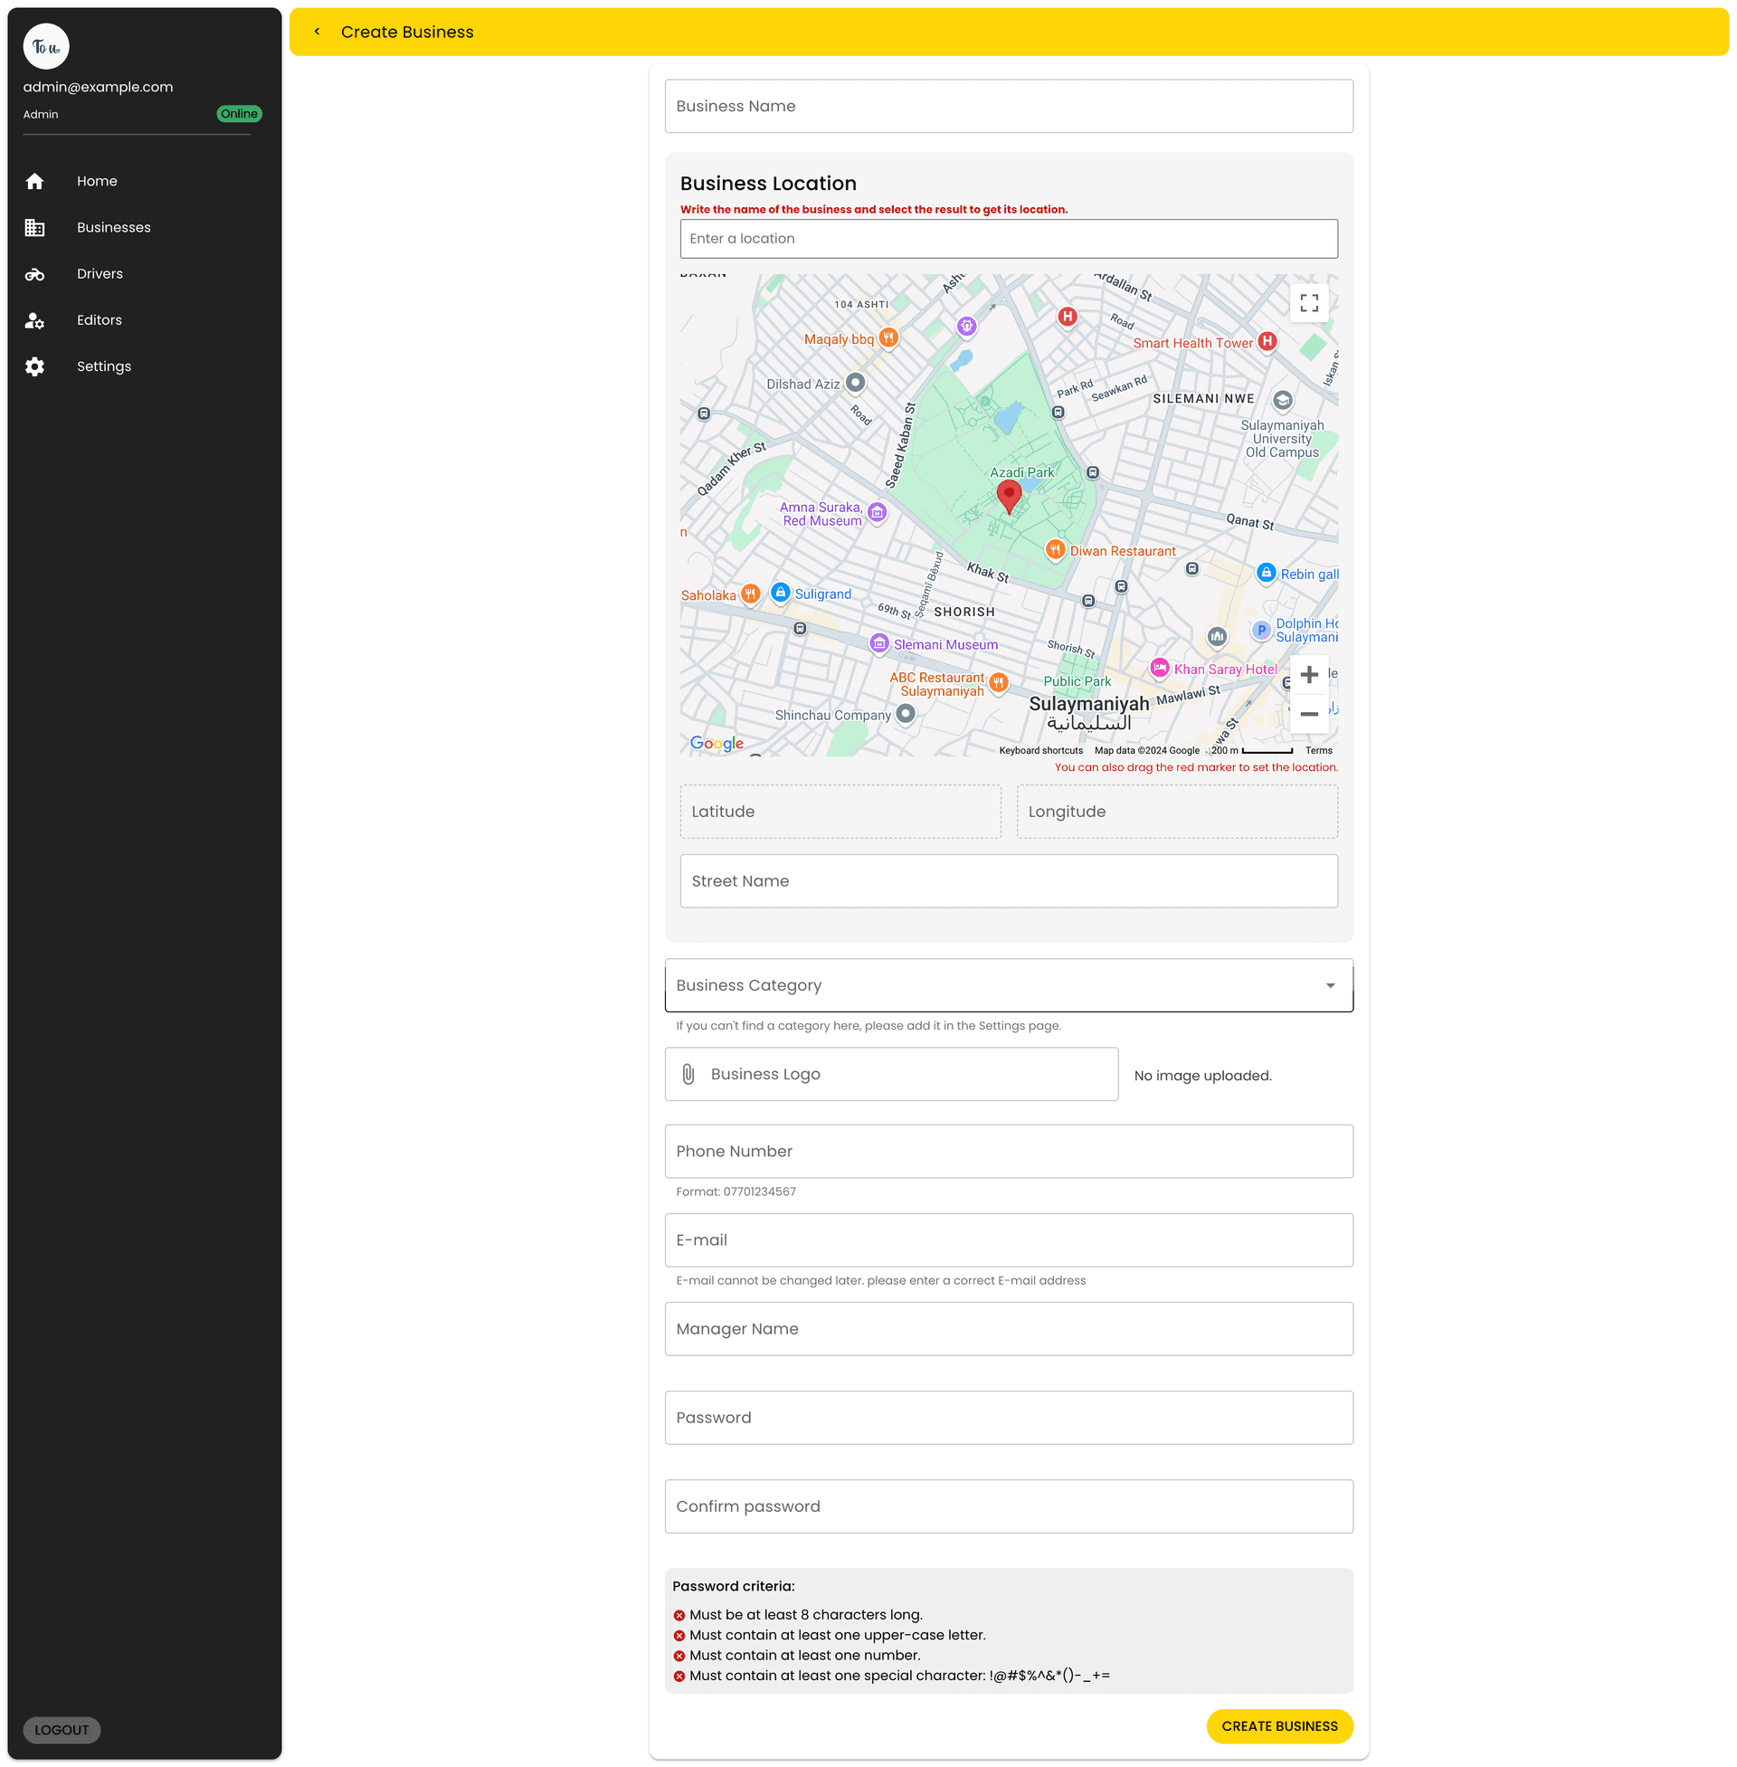1737x1767 pixels.
Task: Click the paperclip icon for Business Logo
Action: pos(688,1075)
